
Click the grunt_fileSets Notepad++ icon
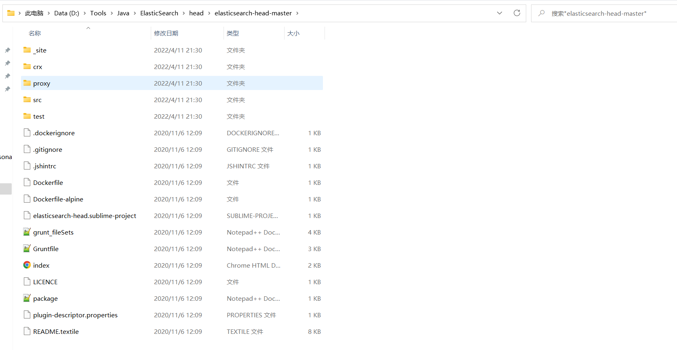coord(27,232)
